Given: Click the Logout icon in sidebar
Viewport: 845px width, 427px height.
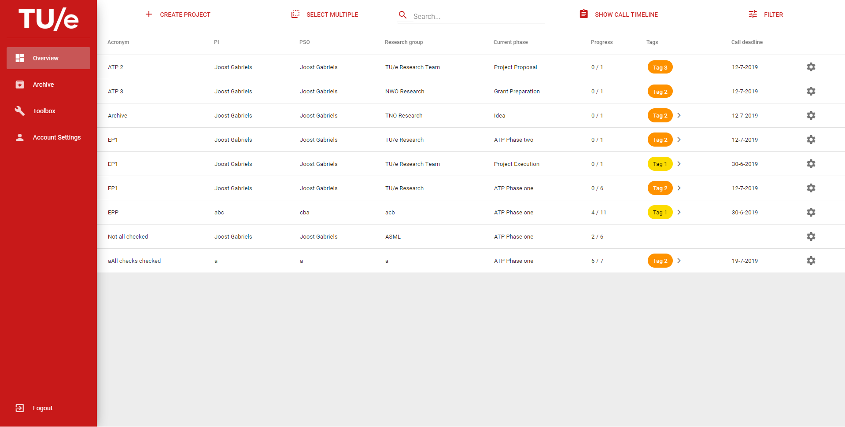Looking at the screenshot, I should click(x=20, y=408).
